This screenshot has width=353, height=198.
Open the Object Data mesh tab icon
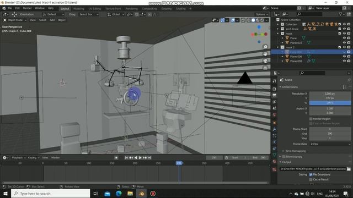pos(274,155)
